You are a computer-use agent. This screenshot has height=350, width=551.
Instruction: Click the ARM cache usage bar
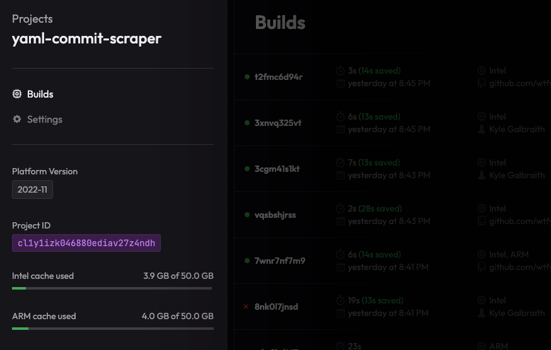112,329
